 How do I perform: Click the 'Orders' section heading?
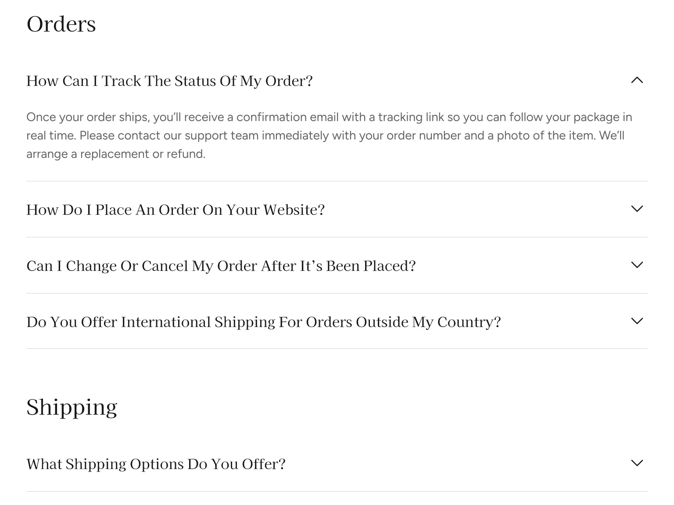61,24
